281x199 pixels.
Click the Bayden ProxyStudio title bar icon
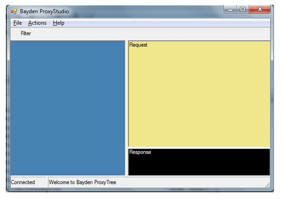(14, 11)
